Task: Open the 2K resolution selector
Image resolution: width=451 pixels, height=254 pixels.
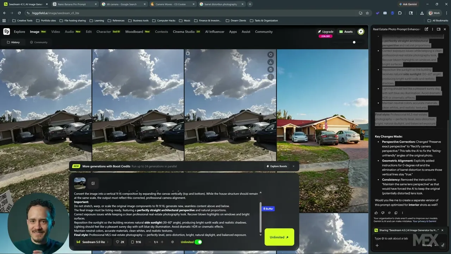Action: pyautogui.click(x=120, y=242)
